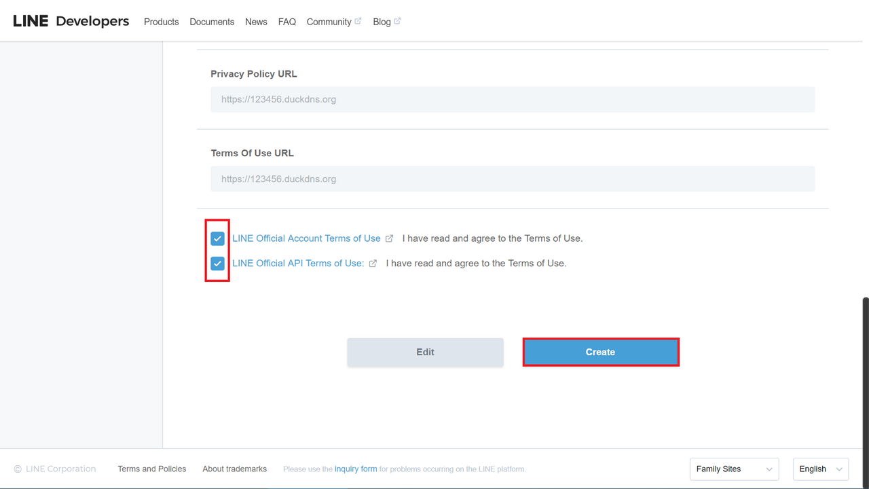Click the Privacy Policy URL label

254,74
